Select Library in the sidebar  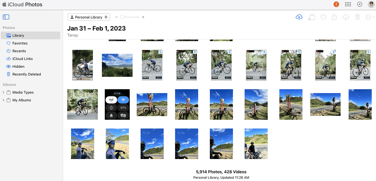(31, 36)
